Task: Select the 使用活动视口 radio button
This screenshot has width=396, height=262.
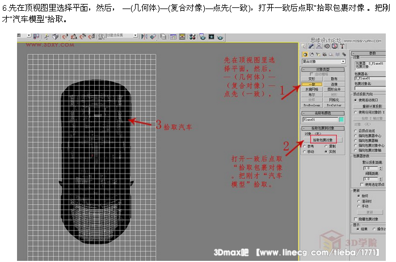Action: pos(356,100)
